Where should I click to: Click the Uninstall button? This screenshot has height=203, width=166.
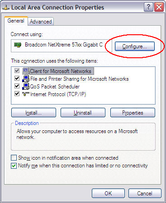pyautogui.click(x=83, y=113)
